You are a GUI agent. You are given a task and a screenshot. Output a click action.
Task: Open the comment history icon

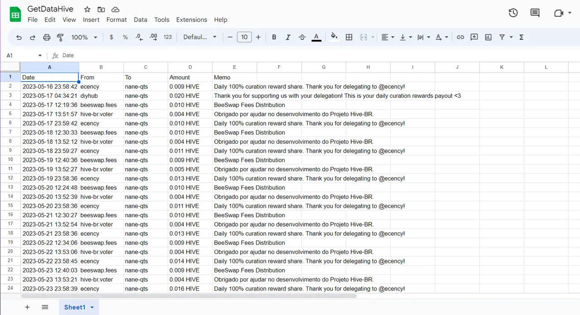coord(535,13)
